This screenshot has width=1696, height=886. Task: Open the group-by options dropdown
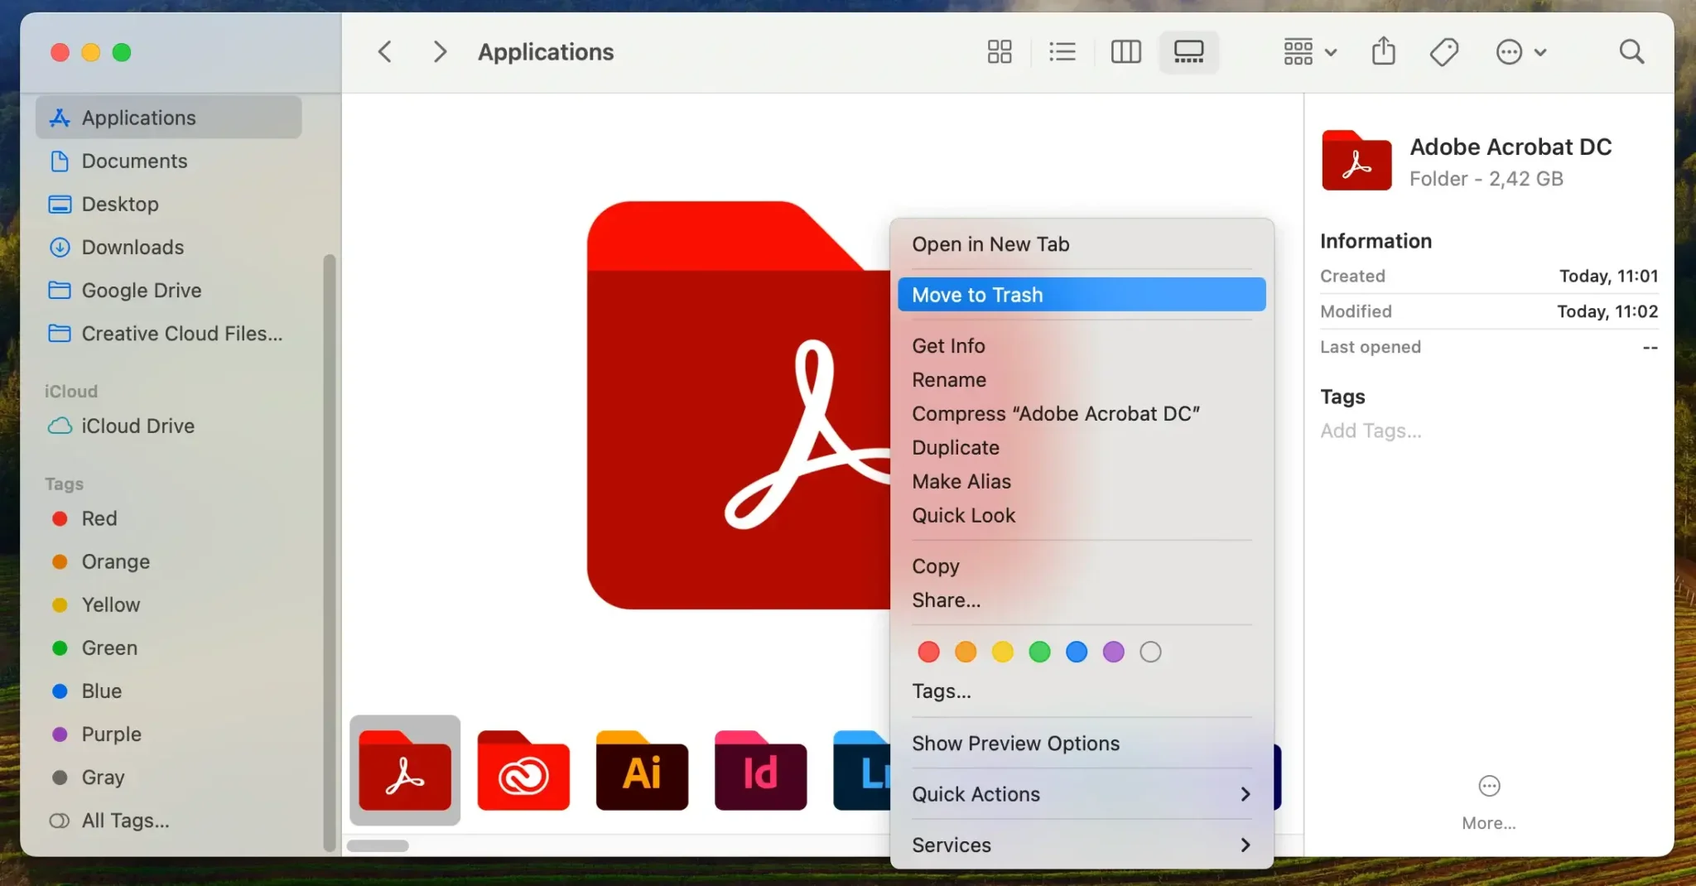click(1310, 52)
